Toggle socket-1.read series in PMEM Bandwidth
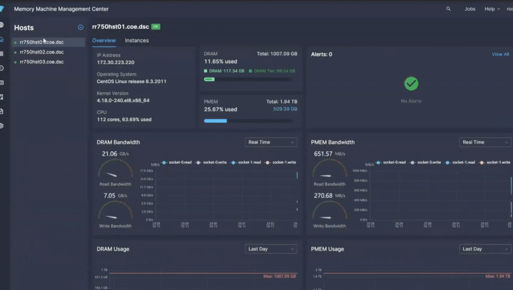Screen dimensions: 513x290 [460, 162]
